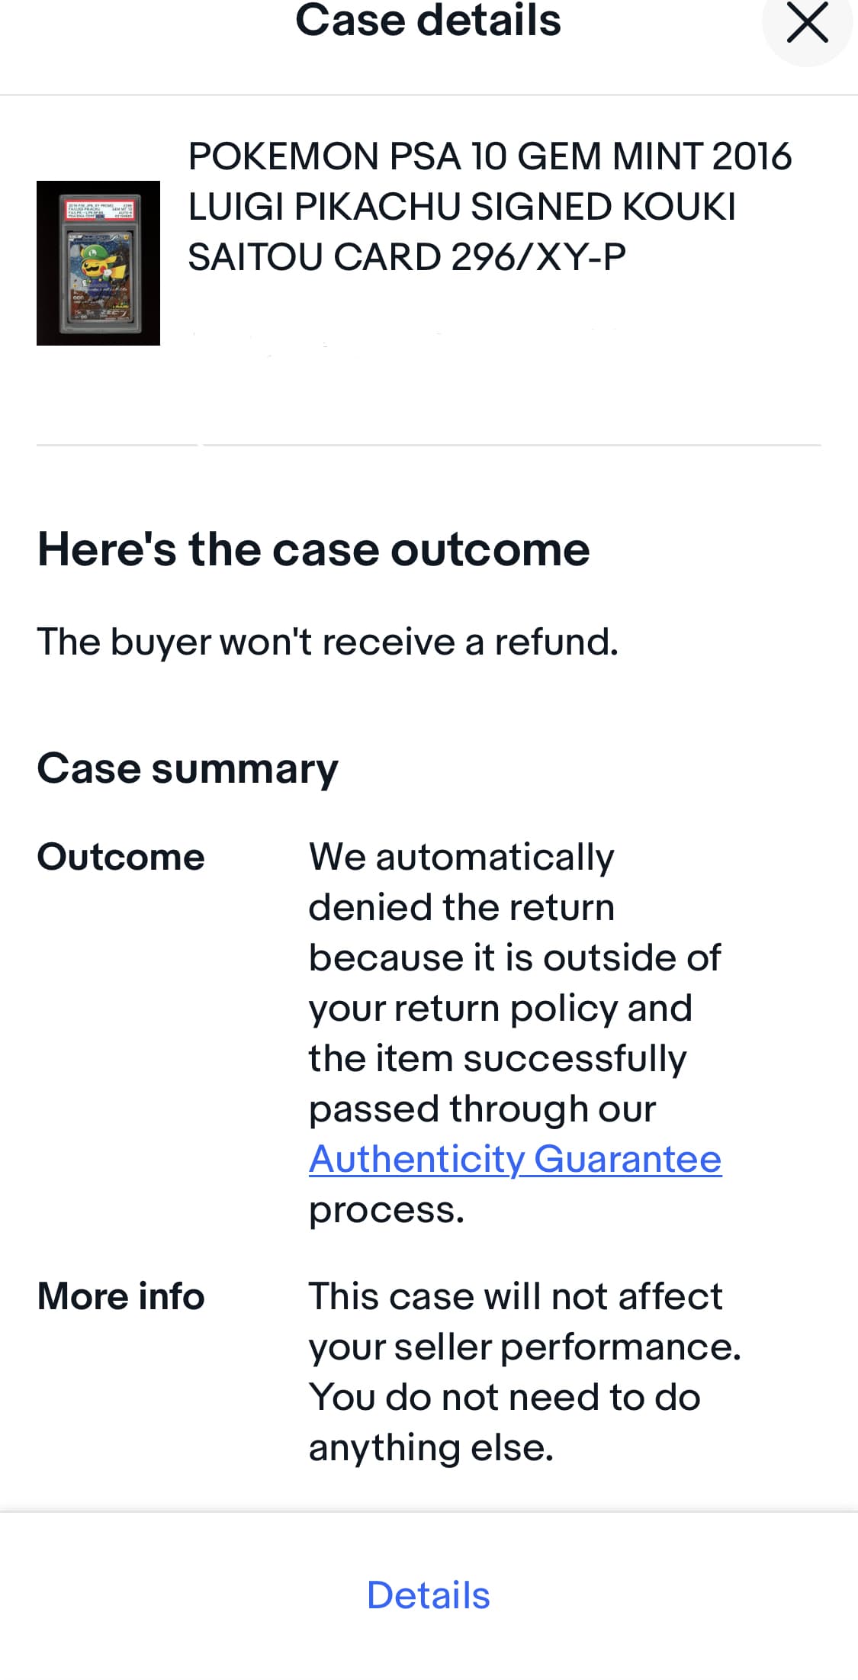This screenshot has height=1680, width=858.
Task: Tap the "We automatically denied the return" paragraph
Action: [516, 1033]
